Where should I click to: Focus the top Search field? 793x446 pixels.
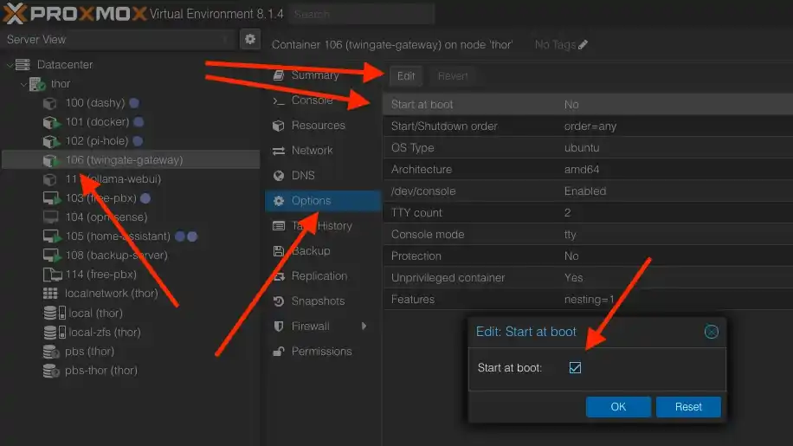point(362,14)
